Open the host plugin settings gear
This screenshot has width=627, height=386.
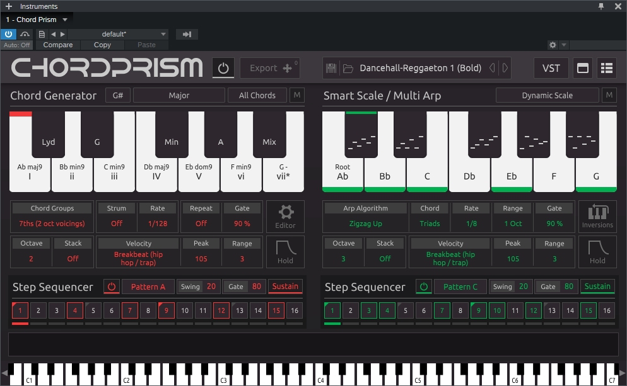[553, 45]
